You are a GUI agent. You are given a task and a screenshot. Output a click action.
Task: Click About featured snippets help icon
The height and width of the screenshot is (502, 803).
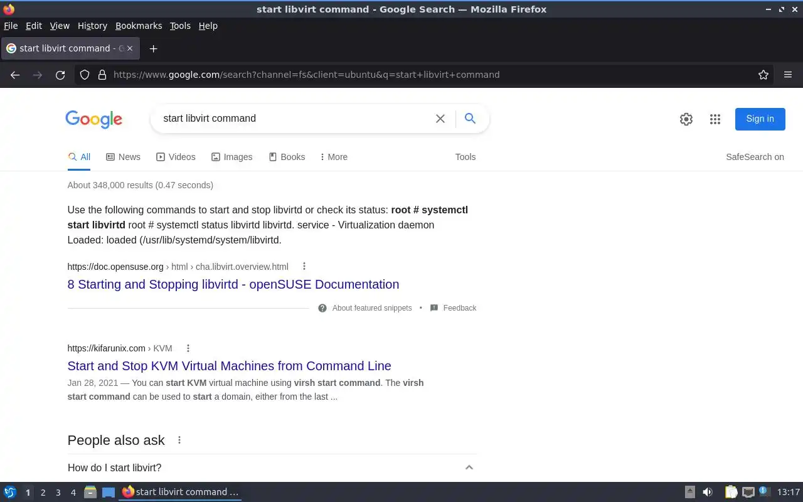(x=322, y=308)
